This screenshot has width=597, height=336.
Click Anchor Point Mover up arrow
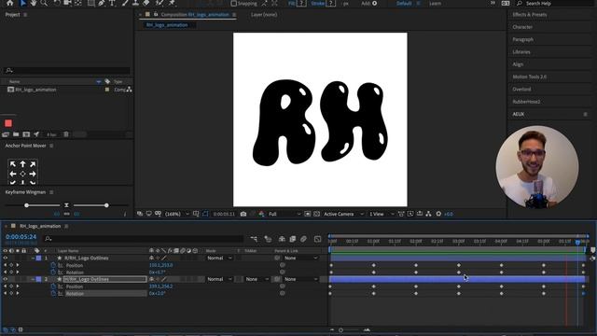22,164
